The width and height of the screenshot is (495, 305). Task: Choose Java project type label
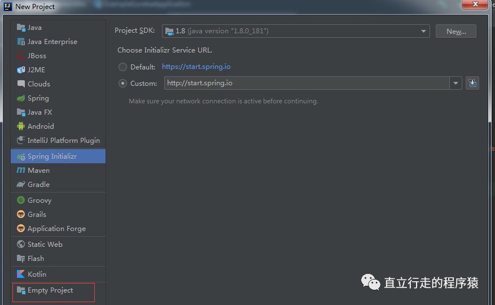tap(34, 28)
